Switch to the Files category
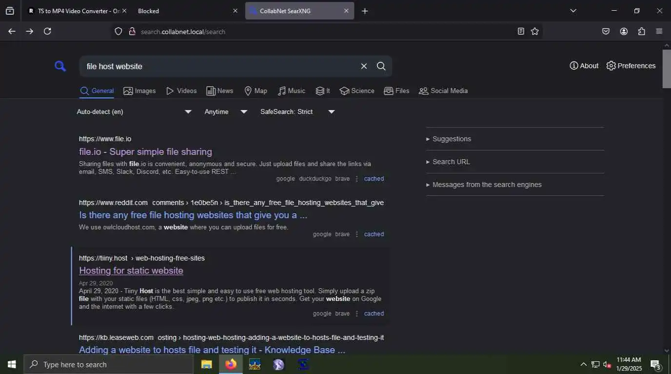This screenshot has height=374, width=671. pos(396,91)
